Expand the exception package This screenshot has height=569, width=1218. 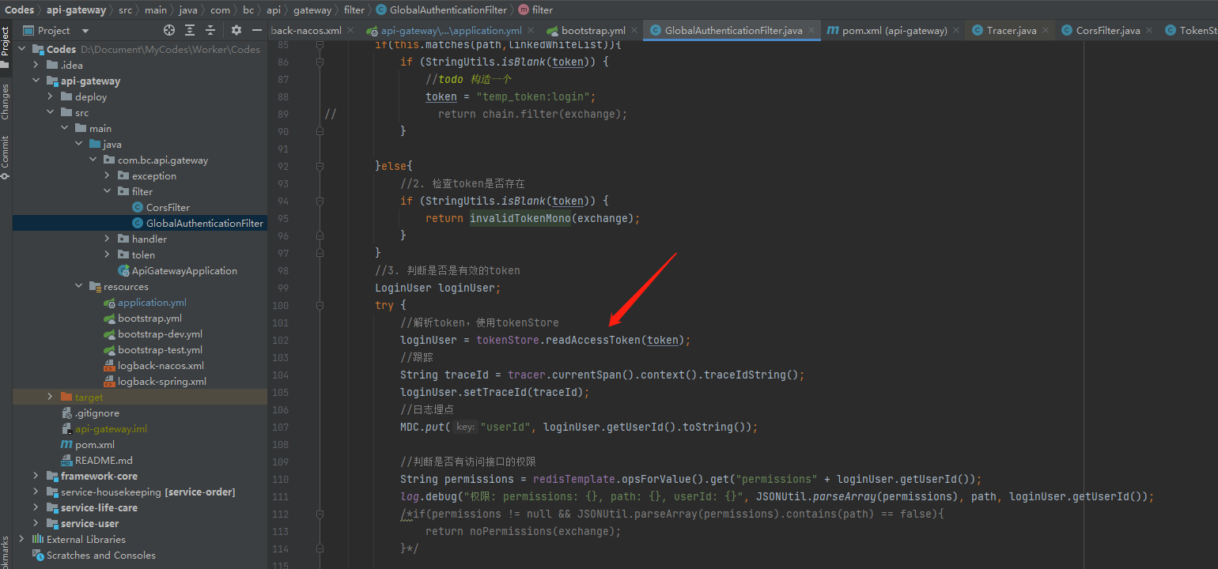tap(107, 175)
